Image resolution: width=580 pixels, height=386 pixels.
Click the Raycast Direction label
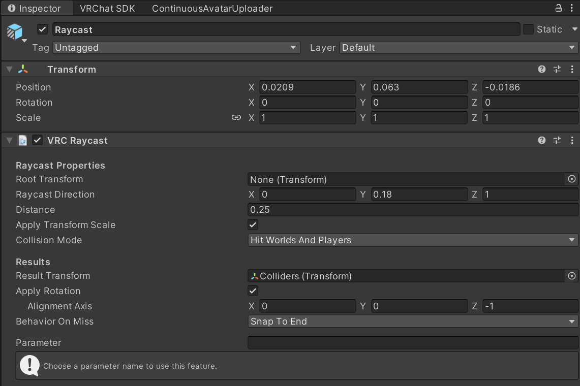point(55,195)
